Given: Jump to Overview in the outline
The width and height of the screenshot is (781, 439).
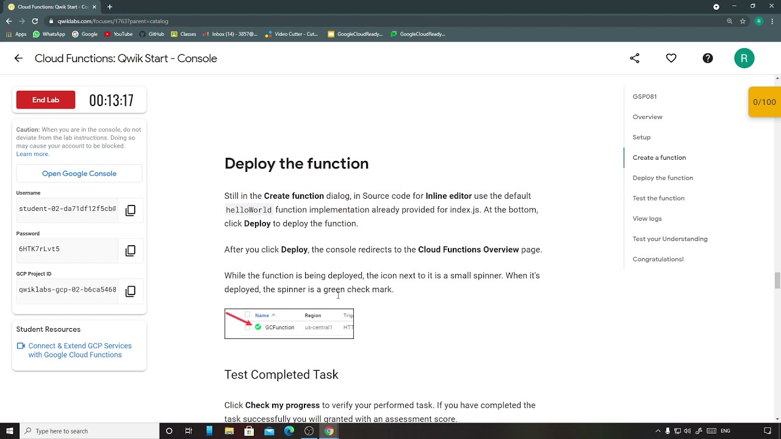Looking at the screenshot, I should (x=647, y=117).
